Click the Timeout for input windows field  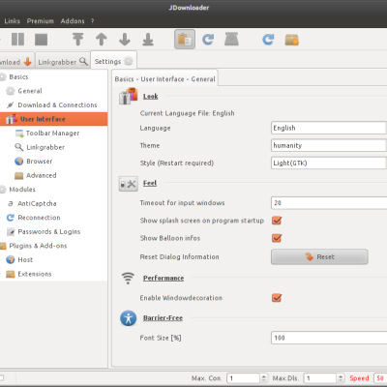pyautogui.click(x=329, y=203)
